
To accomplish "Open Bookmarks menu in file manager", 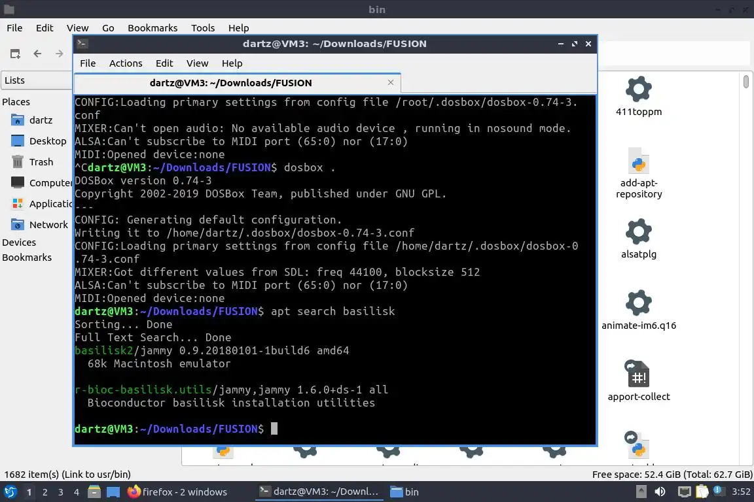I will tap(153, 28).
